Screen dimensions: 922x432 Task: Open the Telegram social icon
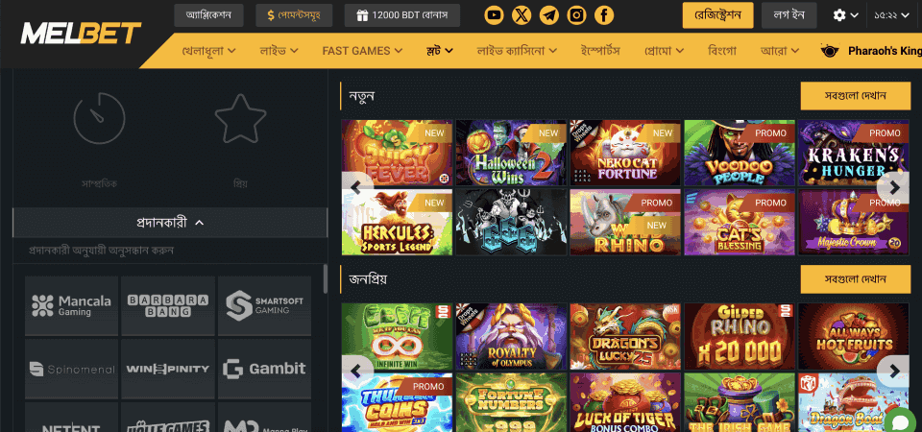click(549, 15)
